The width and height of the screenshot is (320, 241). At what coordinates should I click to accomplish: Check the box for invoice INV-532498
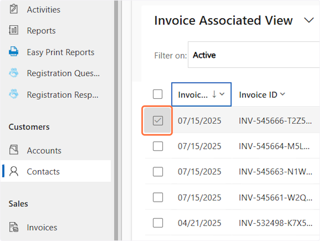[158, 223]
